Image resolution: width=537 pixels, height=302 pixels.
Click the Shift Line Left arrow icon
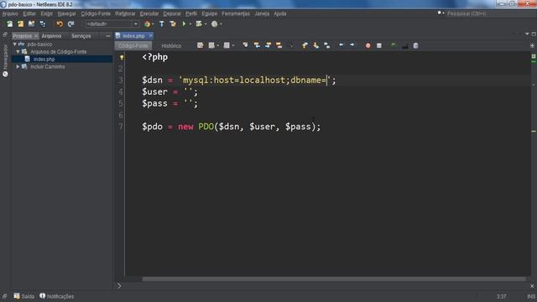341,45
